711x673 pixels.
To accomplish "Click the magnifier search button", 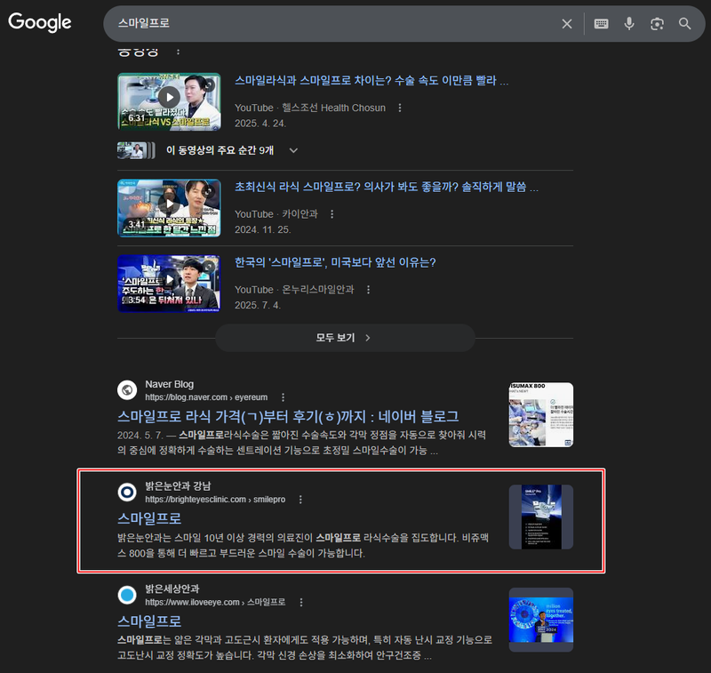I will (684, 24).
